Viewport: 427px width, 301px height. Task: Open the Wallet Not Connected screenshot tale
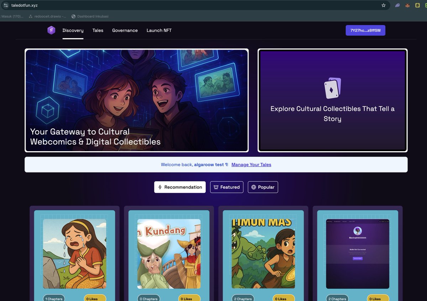pyautogui.click(x=358, y=254)
